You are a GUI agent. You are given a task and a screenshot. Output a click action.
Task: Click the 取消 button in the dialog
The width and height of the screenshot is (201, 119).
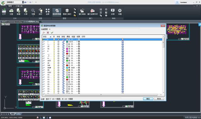[x=159, y=99]
